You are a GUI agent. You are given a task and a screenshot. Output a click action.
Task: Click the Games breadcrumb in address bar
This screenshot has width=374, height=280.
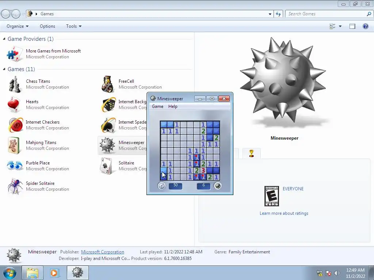tap(47, 14)
